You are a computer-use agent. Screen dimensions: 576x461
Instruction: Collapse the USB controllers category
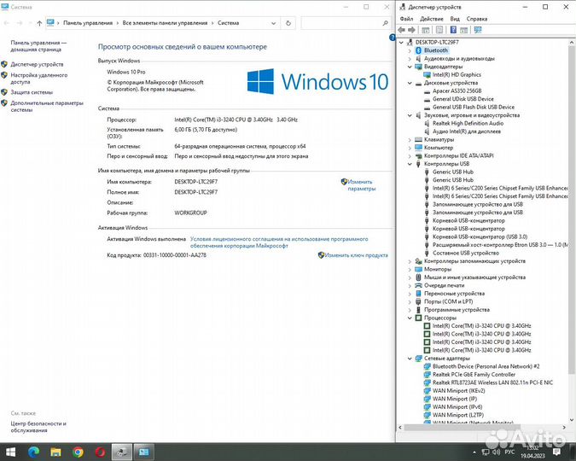click(x=410, y=164)
